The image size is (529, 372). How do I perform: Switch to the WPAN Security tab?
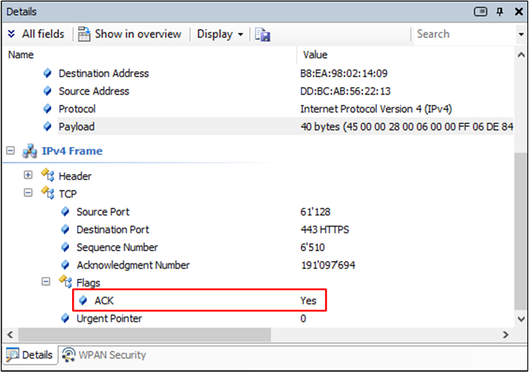pos(104,355)
